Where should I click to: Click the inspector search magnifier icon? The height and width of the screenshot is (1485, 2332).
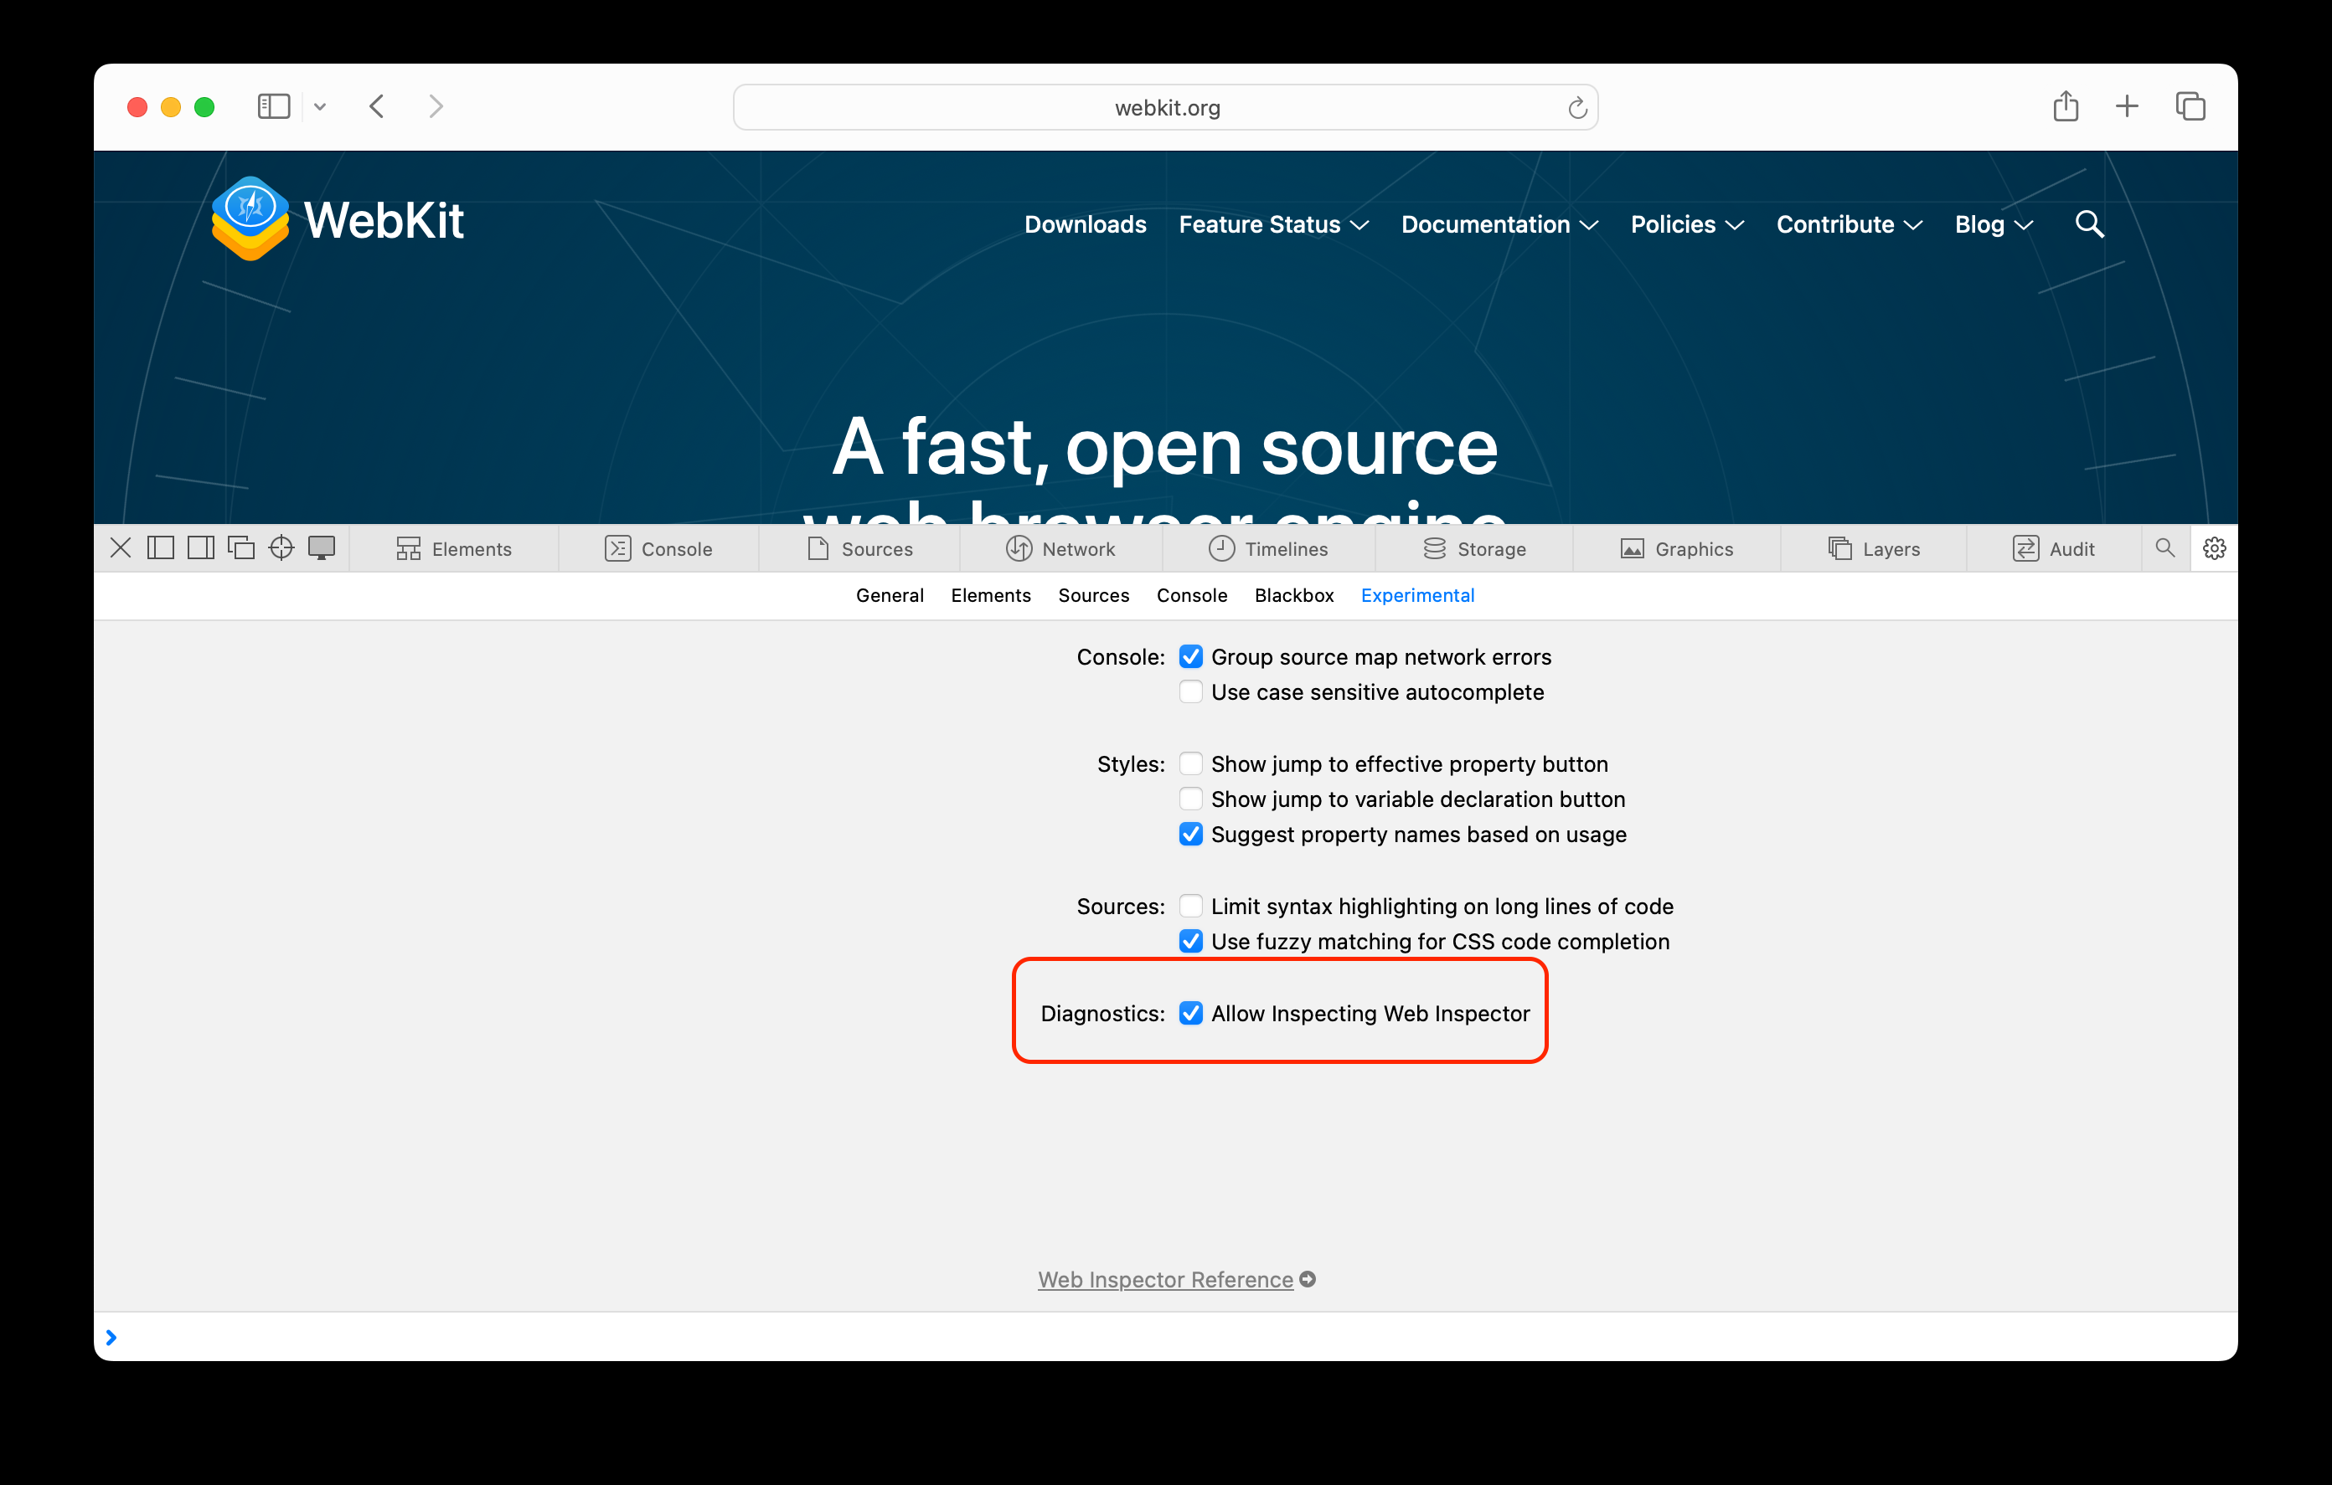coord(2164,549)
